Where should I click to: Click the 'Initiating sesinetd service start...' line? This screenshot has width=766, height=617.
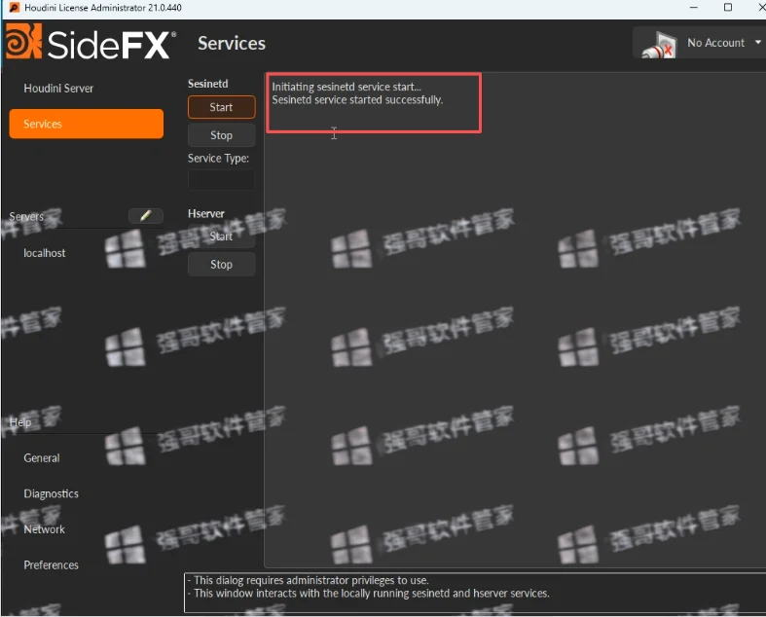(x=346, y=87)
